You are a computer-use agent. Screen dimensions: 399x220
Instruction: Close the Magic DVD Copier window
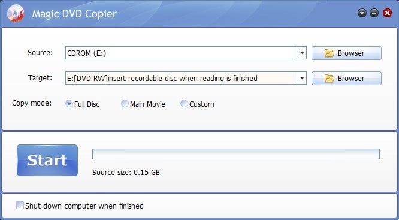(x=387, y=13)
